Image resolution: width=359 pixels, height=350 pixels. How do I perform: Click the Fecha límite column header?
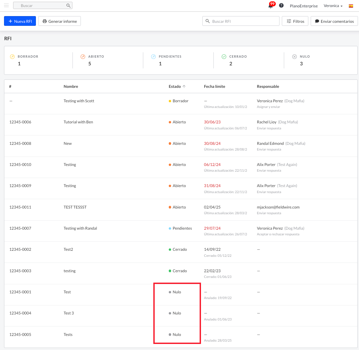click(214, 86)
